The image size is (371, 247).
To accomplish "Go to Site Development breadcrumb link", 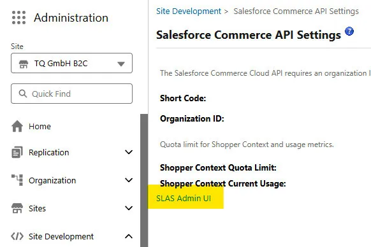I will pyautogui.click(x=189, y=11).
